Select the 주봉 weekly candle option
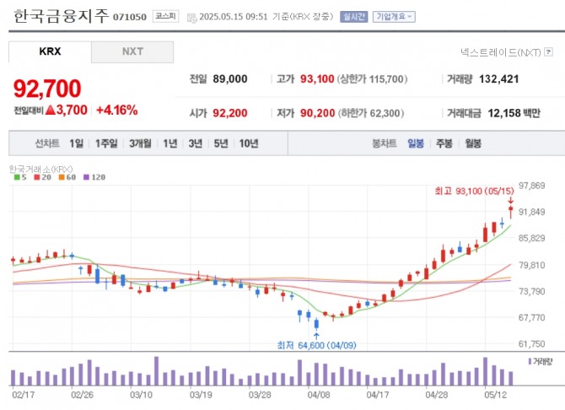Image resolution: width=565 pixels, height=410 pixels. point(444,143)
